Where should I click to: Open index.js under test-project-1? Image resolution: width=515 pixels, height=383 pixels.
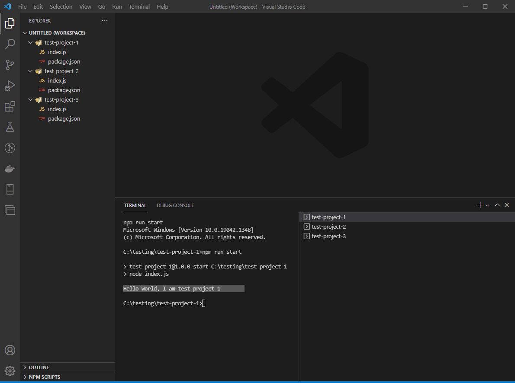point(68,52)
